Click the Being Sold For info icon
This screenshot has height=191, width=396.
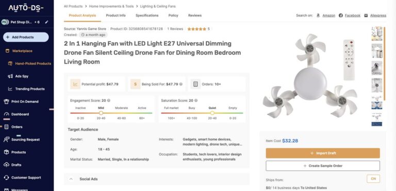click(x=181, y=84)
